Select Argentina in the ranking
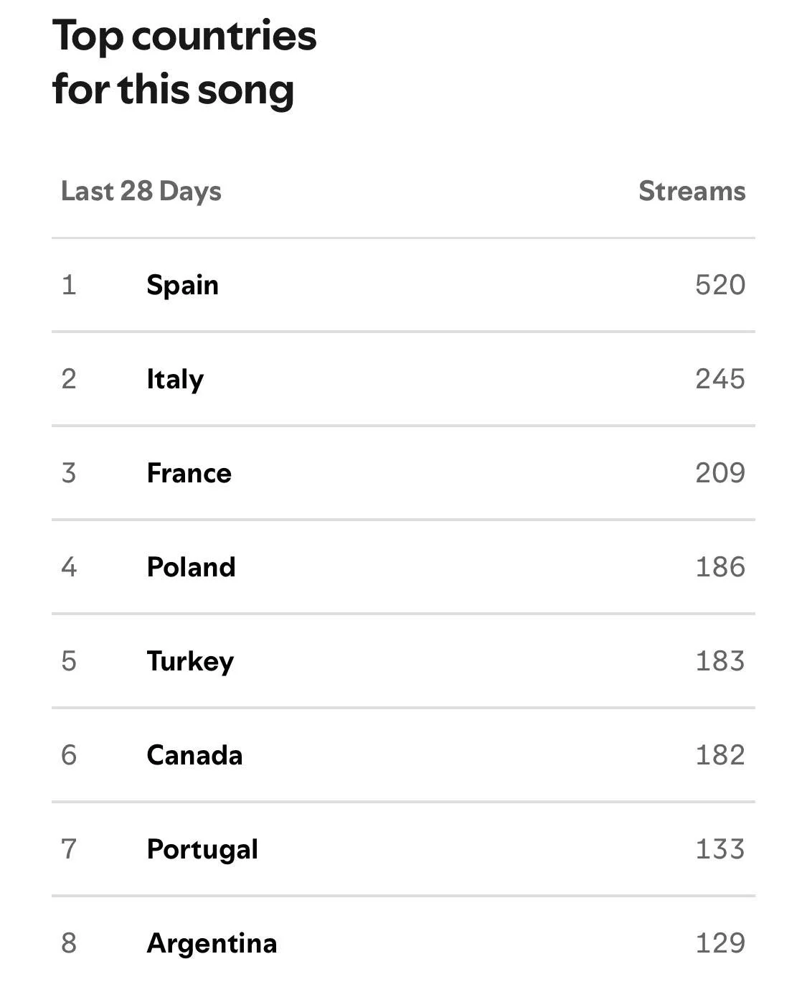 click(x=212, y=943)
